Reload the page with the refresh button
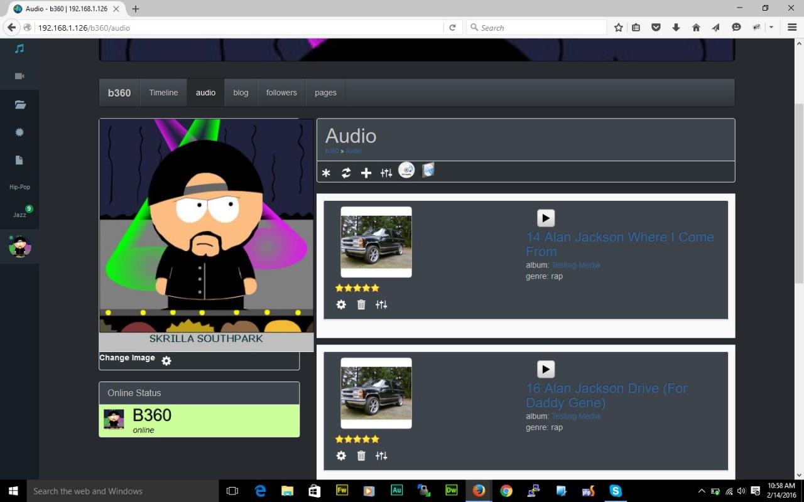The height and width of the screenshot is (502, 804). click(x=452, y=28)
